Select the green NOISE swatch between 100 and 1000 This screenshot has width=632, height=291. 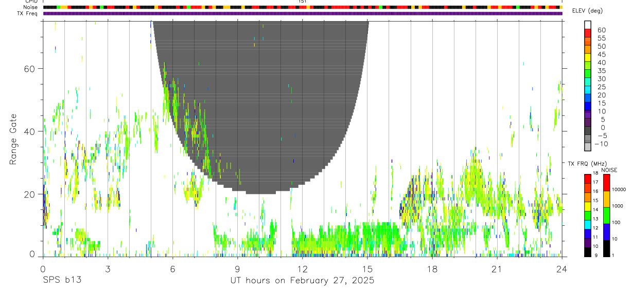(606, 216)
